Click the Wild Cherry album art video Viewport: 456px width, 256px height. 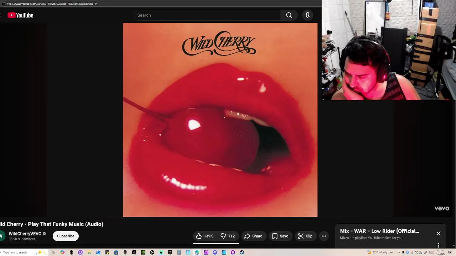point(220,120)
